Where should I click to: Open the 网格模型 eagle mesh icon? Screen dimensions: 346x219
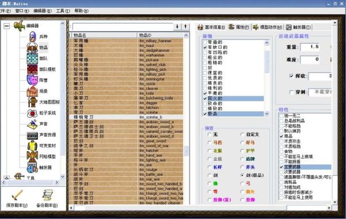coord(32,156)
